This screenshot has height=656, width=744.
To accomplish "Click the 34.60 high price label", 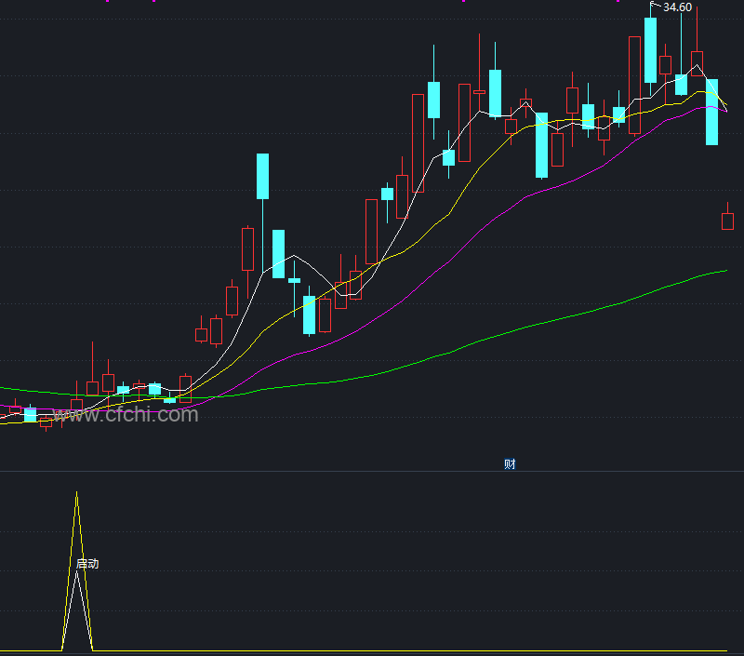I will [677, 7].
